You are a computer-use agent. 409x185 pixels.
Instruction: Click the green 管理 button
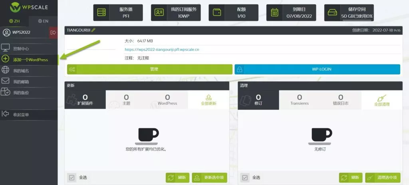pyautogui.click(x=150, y=70)
